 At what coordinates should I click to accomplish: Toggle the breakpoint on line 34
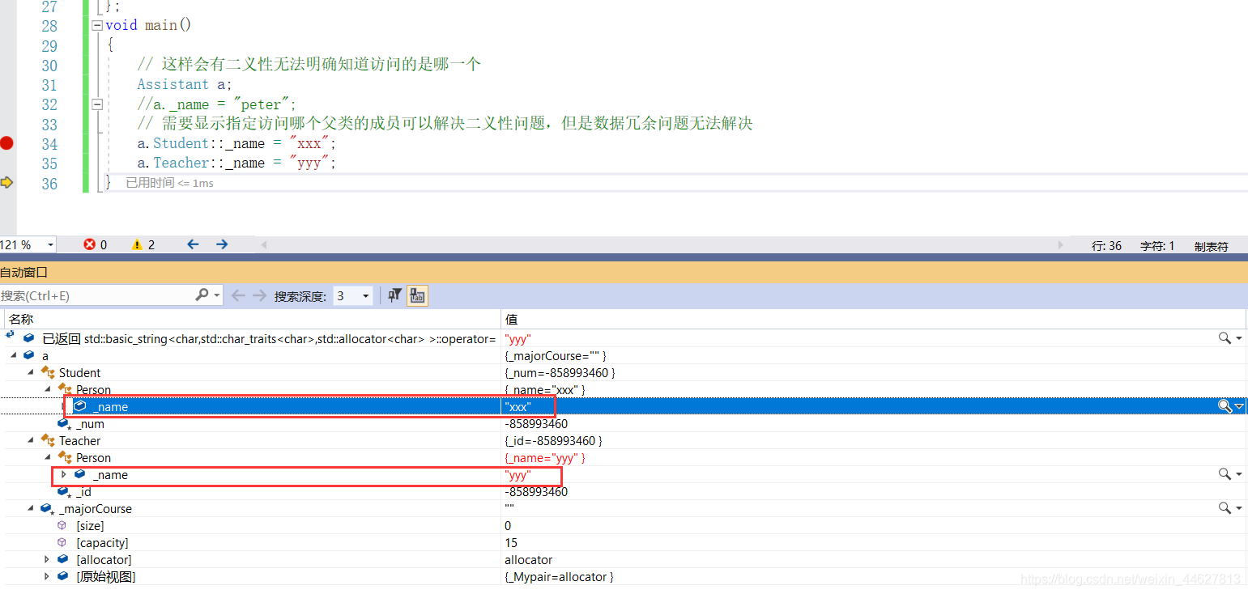point(6,143)
